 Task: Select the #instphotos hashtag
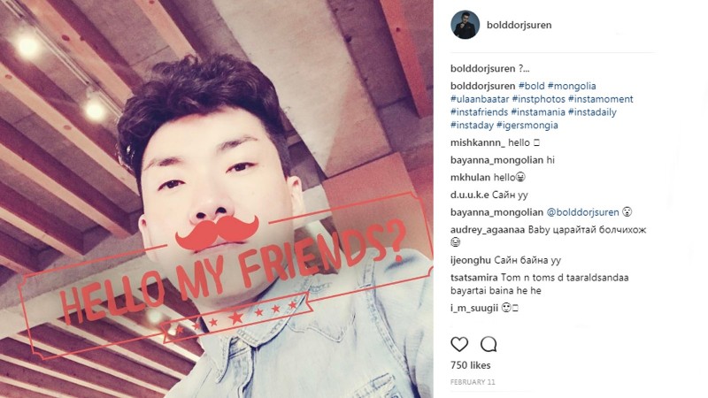coord(539,99)
